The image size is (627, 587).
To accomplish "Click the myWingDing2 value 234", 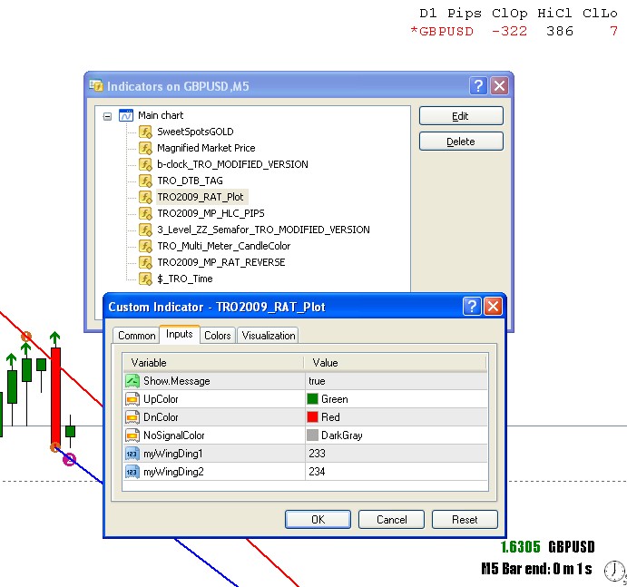I will (317, 472).
